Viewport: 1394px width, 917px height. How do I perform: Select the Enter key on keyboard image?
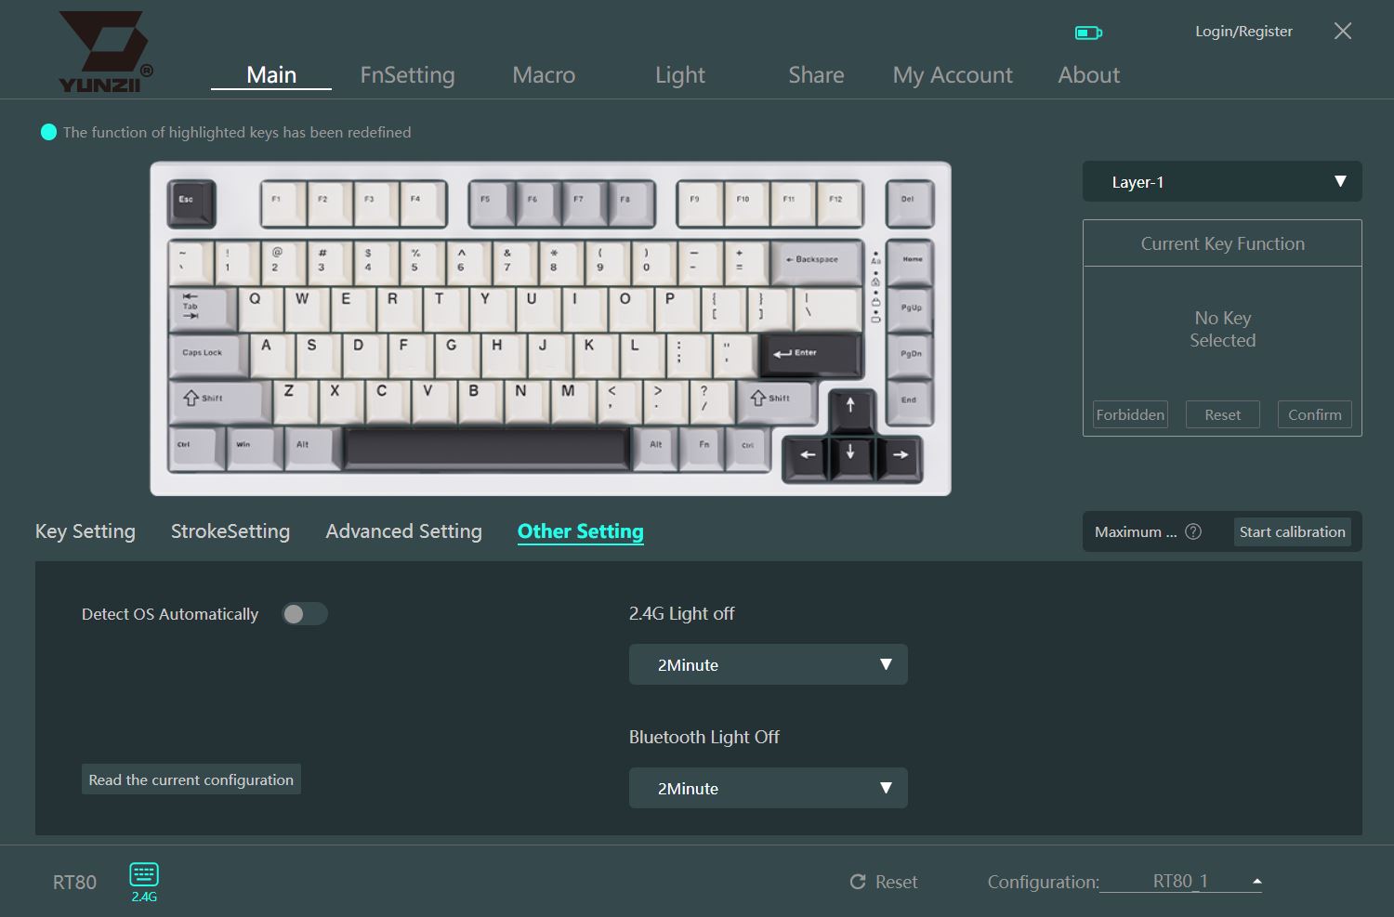point(810,355)
